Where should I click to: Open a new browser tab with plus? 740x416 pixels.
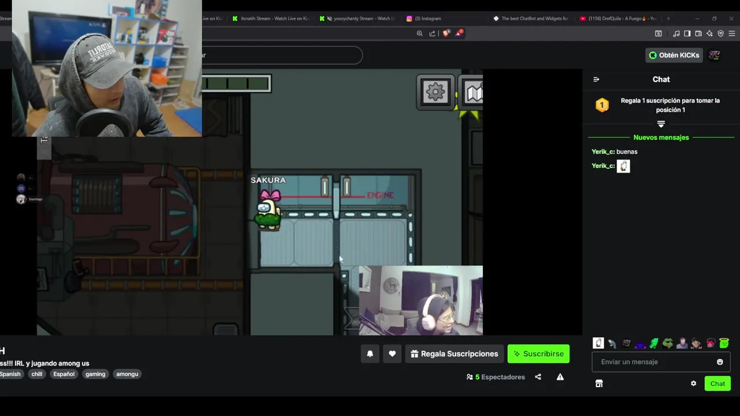[668, 18]
